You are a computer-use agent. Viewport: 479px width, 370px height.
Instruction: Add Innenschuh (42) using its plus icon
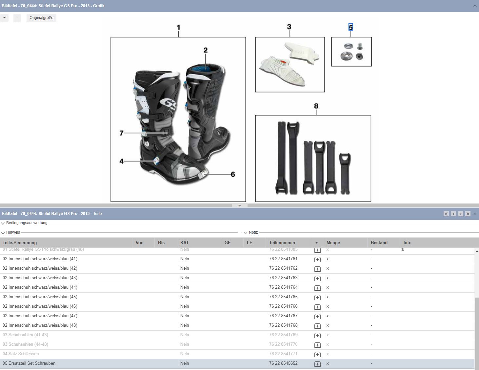click(x=317, y=269)
